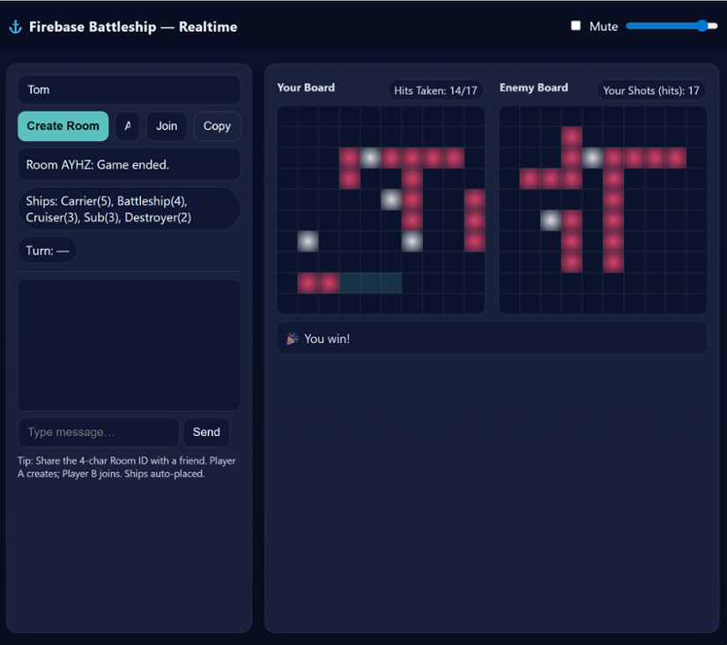Viewport: 727px width, 645px height.
Task: Select the Your Board heading
Action: pyautogui.click(x=306, y=88)
